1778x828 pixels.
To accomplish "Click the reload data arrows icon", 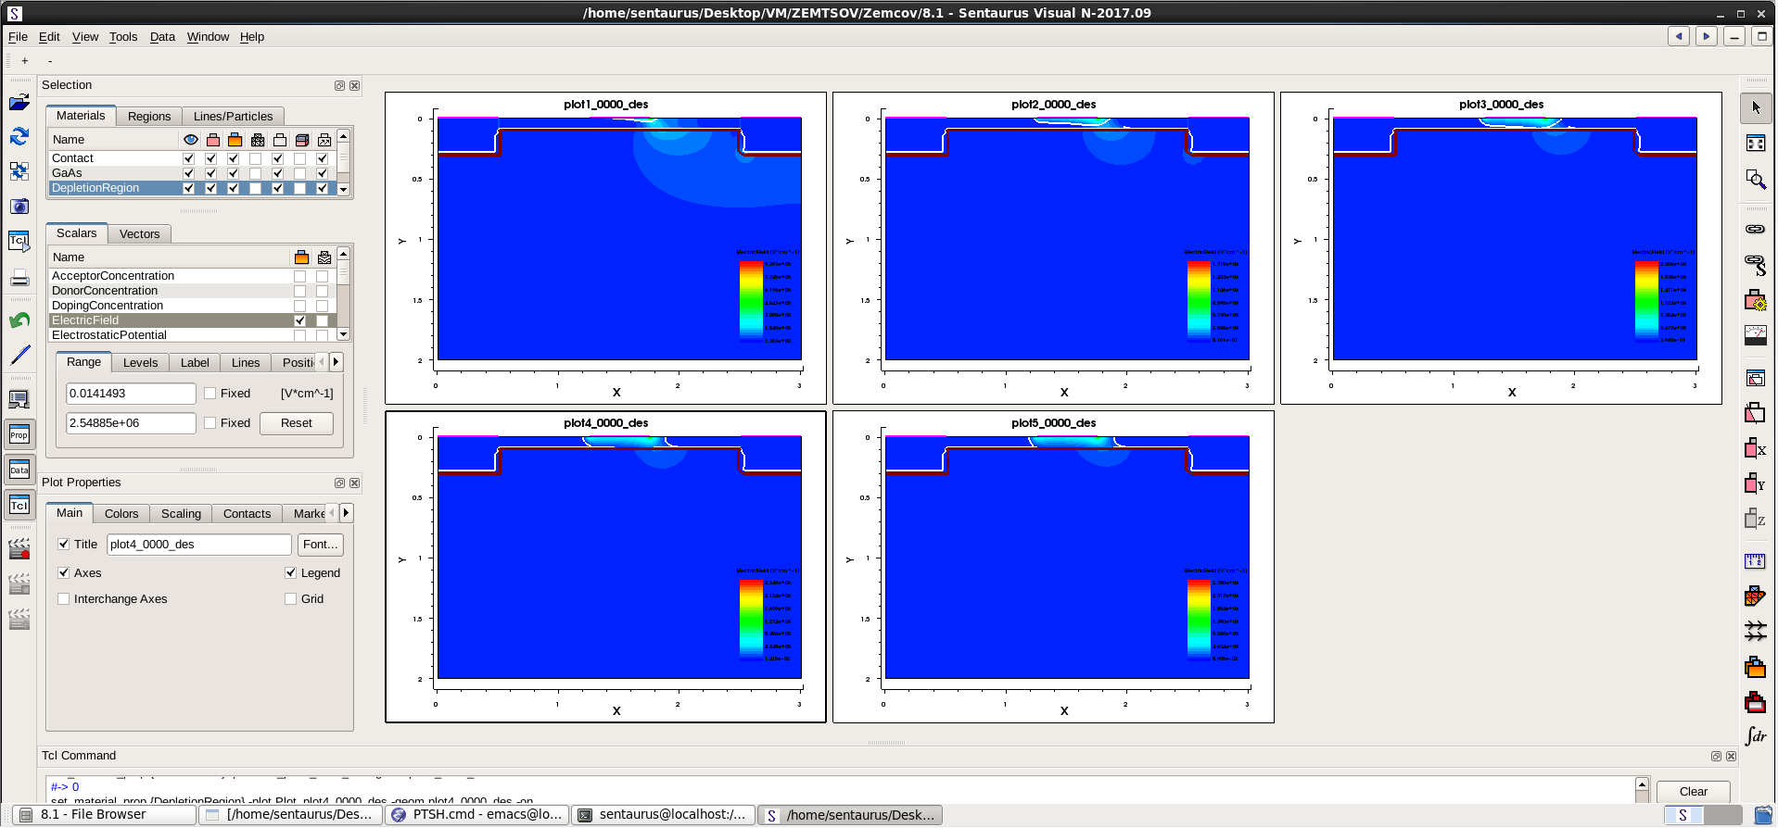I will pyautogui.click(x=19, y=137).
